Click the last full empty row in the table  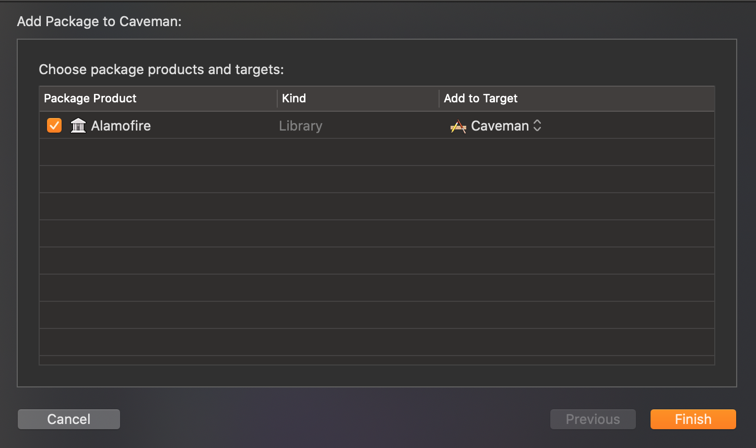377,342
